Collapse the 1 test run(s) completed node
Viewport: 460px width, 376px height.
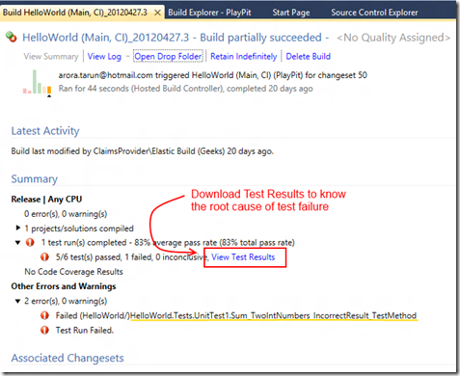(18, 243)
